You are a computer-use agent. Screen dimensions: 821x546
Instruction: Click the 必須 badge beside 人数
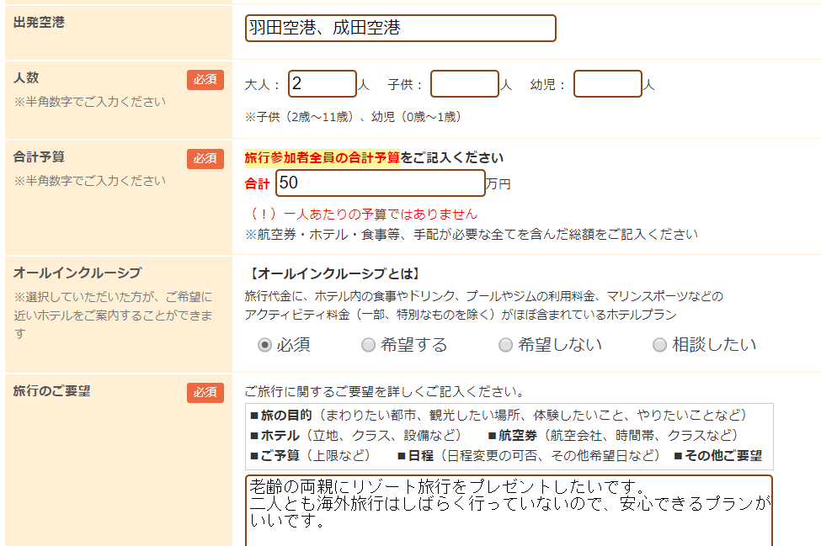(205, 80)
